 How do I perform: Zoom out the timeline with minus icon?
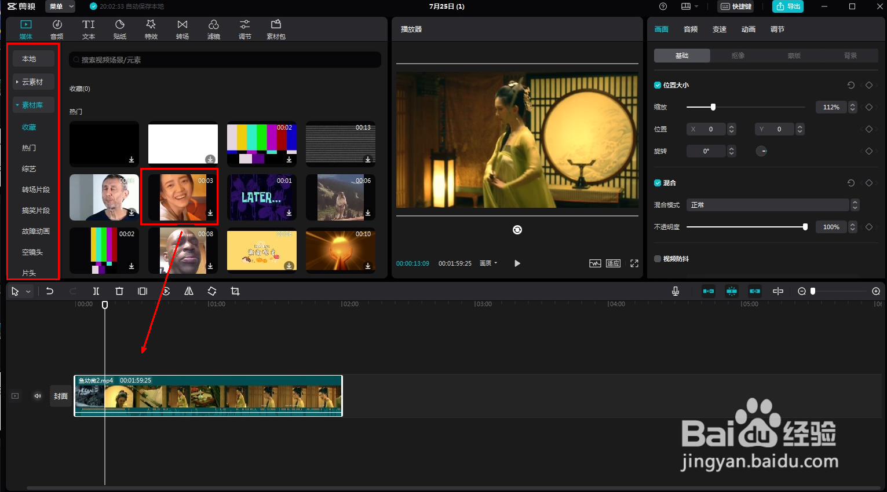[x=802, y=291]
